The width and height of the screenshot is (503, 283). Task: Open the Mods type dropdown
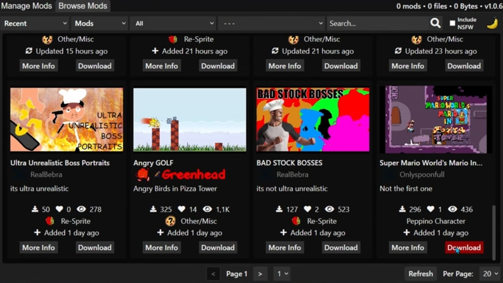100,23
